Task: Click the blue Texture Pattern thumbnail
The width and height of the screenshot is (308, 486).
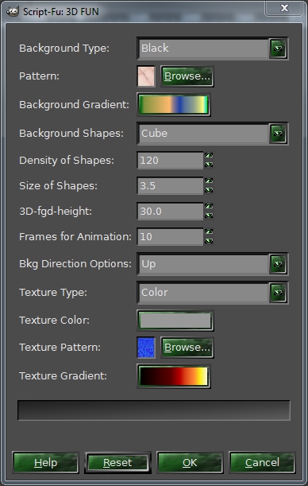Action: click(146, 348)
